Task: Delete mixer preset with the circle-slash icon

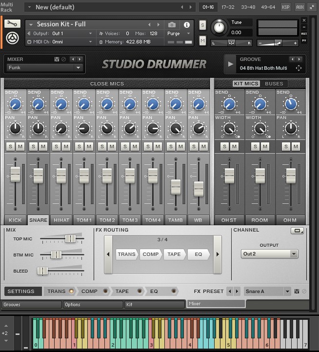Action: 64,59
